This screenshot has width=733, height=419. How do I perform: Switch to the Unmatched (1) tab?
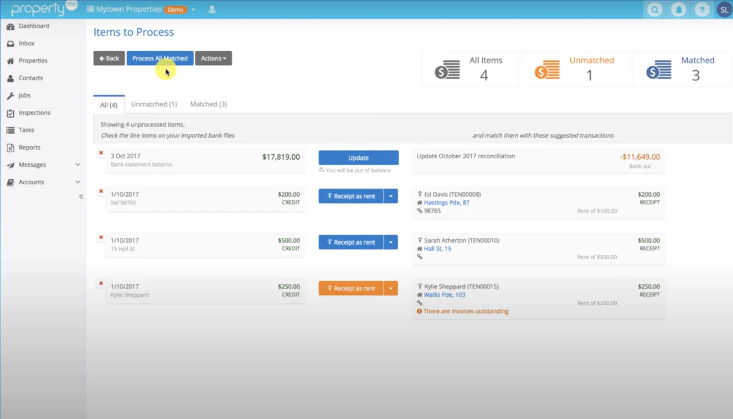[x=154, y=105]
